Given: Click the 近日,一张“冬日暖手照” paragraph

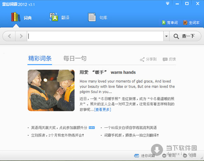Looking at the screenshot, I should (127, 104).
